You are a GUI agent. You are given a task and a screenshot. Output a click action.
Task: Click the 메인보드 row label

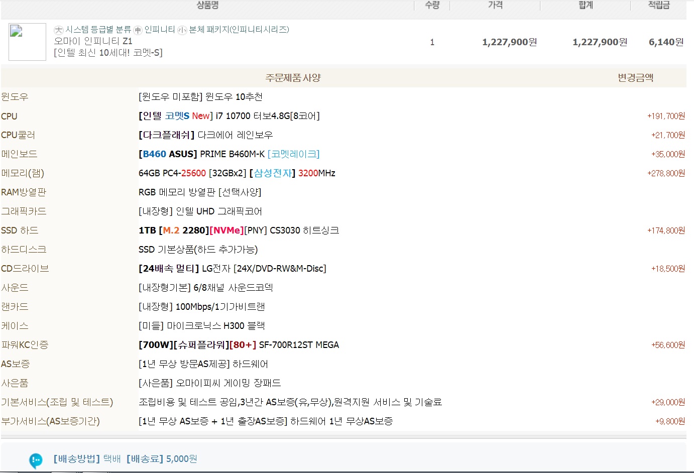point(19,154)
